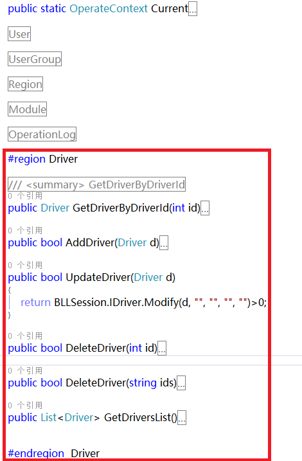Viewport: 302px width, 461px height.
Task: Click the #endregion Driver directive
Action: click(54, 453)
